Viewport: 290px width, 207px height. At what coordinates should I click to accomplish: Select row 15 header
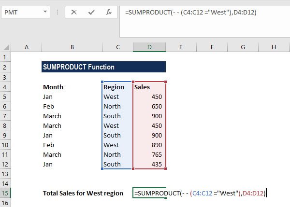(x=5, y=193)
